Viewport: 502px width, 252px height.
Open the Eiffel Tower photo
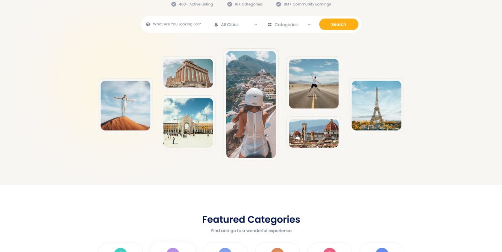[376, 106]
